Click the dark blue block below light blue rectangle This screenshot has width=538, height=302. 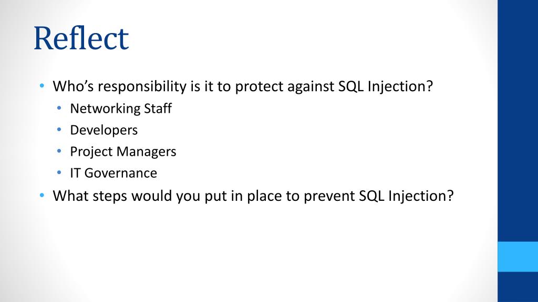point(518,287)
